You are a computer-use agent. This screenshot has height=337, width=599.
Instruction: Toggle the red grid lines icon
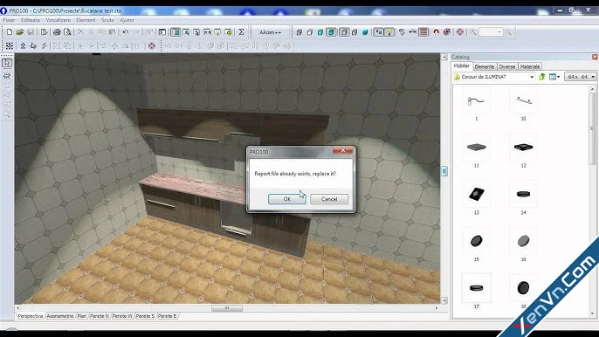[423, 32]
